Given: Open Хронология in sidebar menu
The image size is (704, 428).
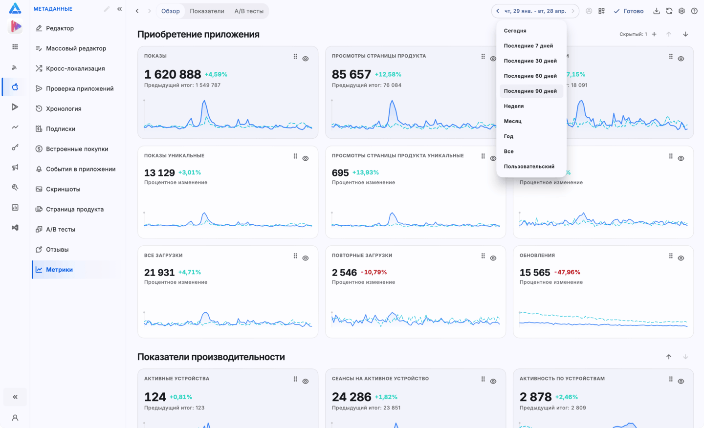Looking at the screenshot, I should point(76,108).
